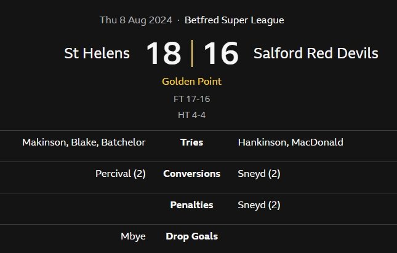The height and width of the screenshot is (253, 397).
Task: Click the Penalties row heading
Action: coord(191,205)
